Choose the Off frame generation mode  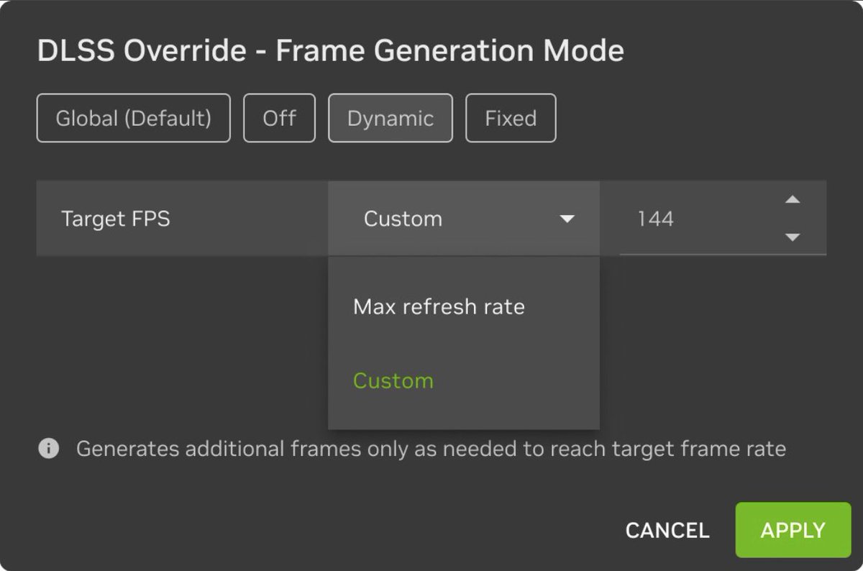click(279, 118)
